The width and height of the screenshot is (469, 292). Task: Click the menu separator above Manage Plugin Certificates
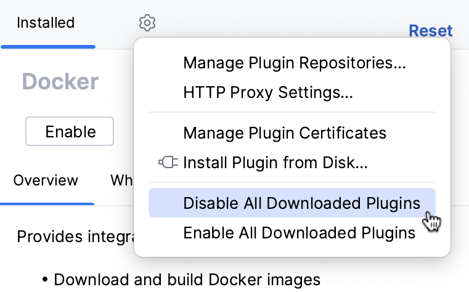tap(292, 113)
